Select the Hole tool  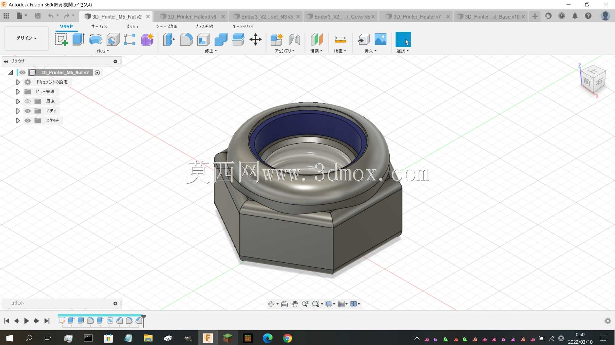pos(113,39)
